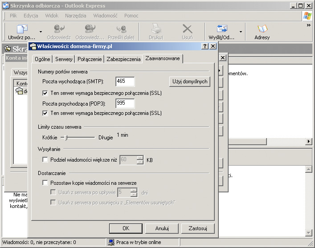Click the down arrow of the dni spinner

pyautogui.click(x=134, y=195)
